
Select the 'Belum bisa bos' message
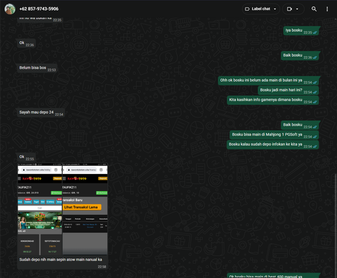37,68
